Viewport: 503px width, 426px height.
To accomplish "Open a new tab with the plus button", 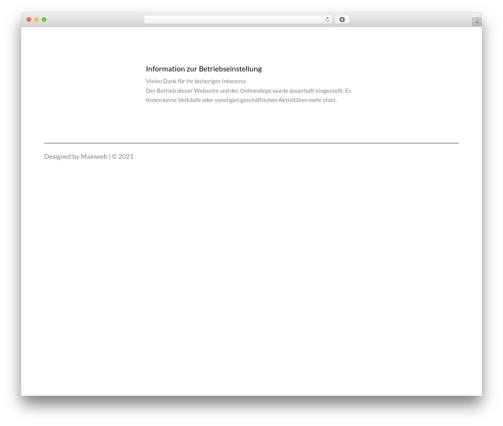I will [x=477, y=22].
